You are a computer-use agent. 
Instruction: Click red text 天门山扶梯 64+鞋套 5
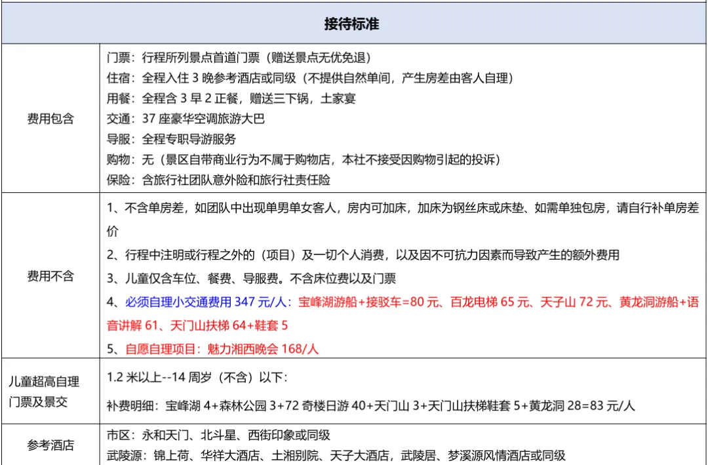pos(229,325)
